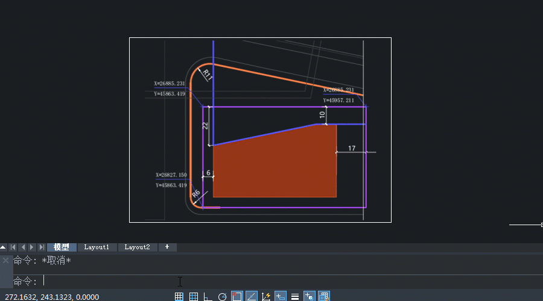543x301 pixels.
Task: Jump to the first layout tab arrow
Action: (13, 247)
